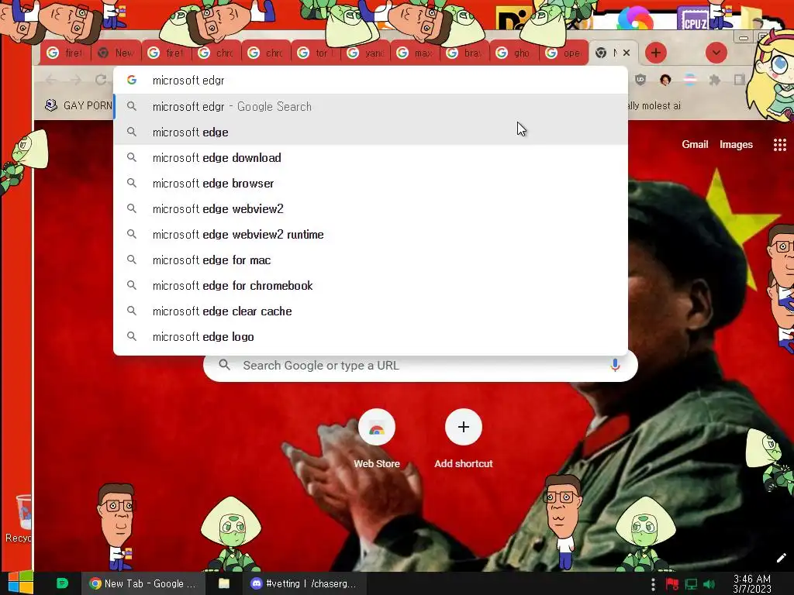Screen dimensions: 794x595
Task: Open the volume speaker tray icon
Action: 709,584
